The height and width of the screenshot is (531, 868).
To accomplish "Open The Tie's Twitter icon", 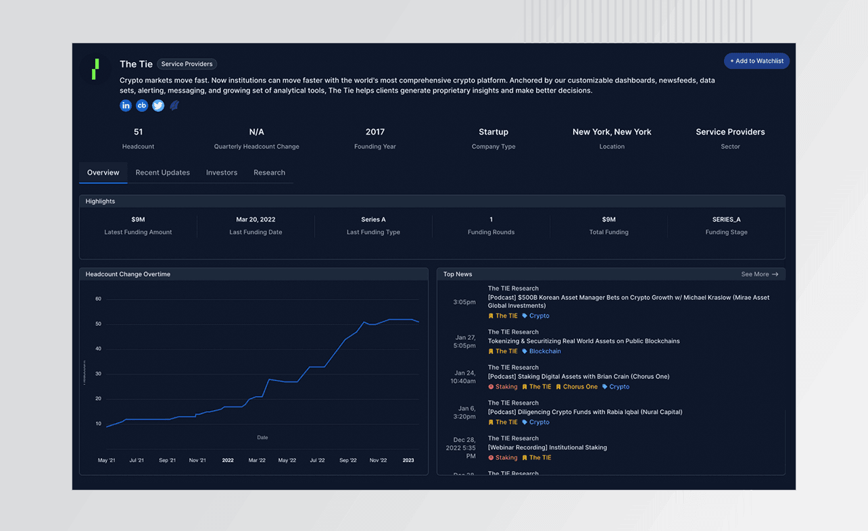I will pyautogui.click(x=158, y=105).
